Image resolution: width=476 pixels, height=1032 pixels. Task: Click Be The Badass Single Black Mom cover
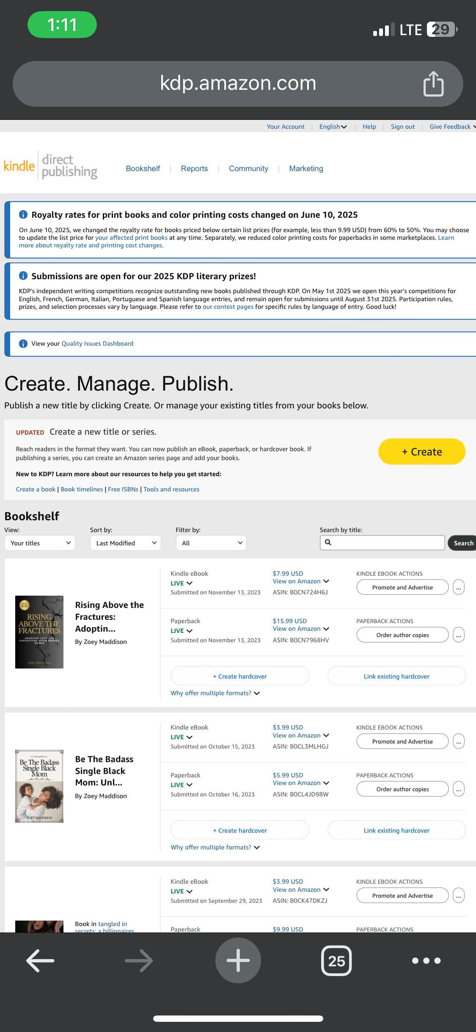(39, 786)
